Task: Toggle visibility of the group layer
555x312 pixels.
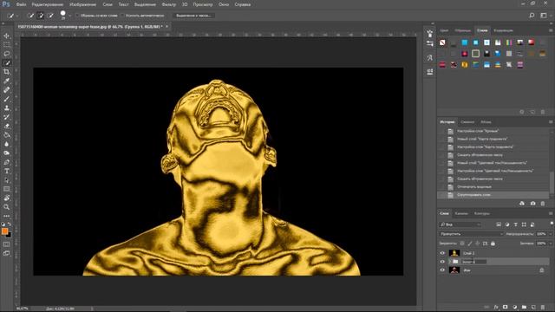Action: [x=442, y=262]
